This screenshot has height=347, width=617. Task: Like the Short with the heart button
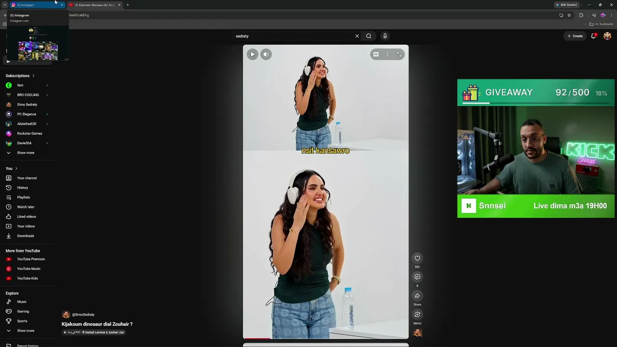pyautogui.click(x=417, y=258)
